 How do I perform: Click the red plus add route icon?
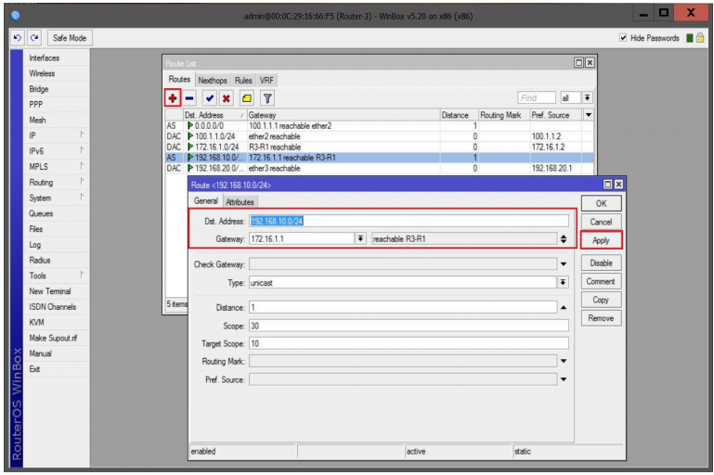tap(173, 97)
